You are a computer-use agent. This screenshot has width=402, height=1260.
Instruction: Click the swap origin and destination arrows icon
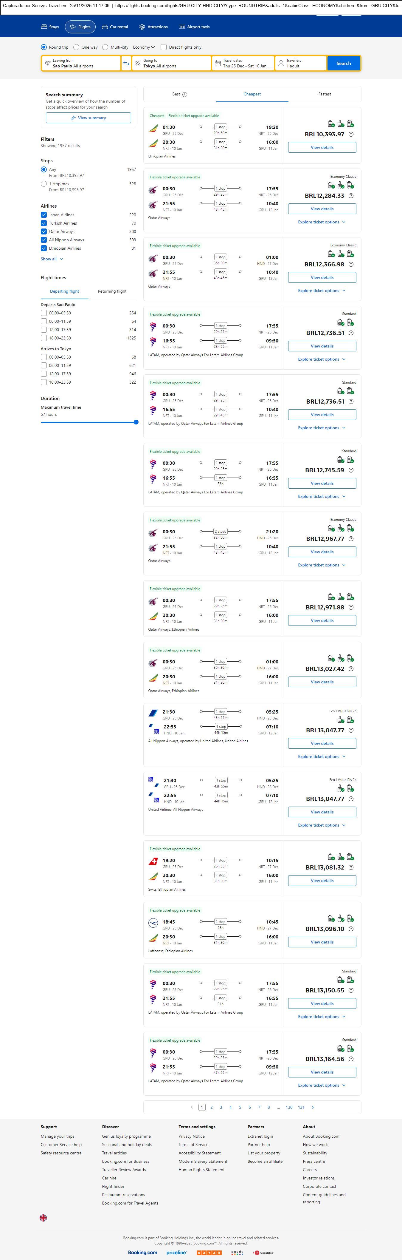126,63
